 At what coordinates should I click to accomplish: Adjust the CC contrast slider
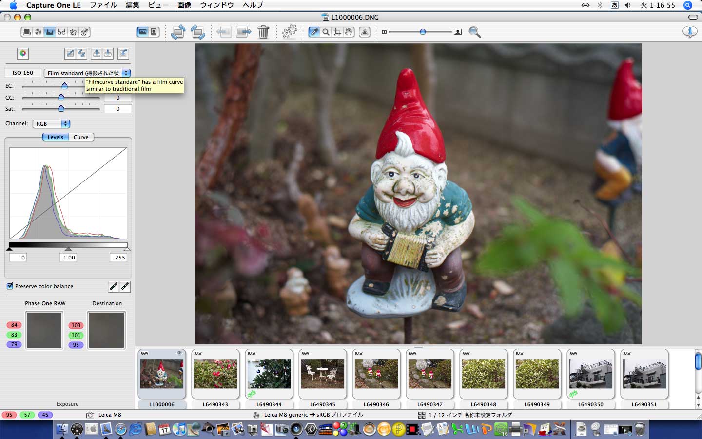coord(61,97)
